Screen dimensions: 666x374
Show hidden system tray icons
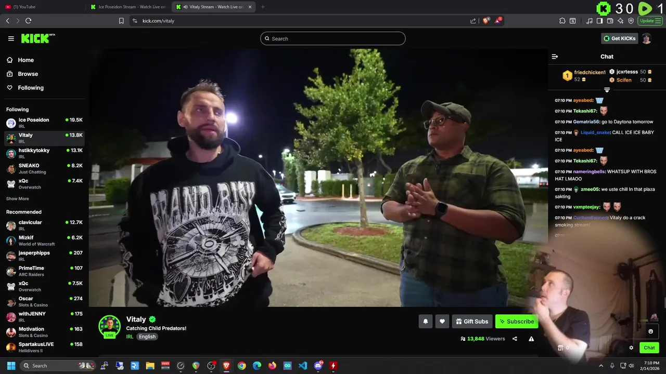point(601,366)
